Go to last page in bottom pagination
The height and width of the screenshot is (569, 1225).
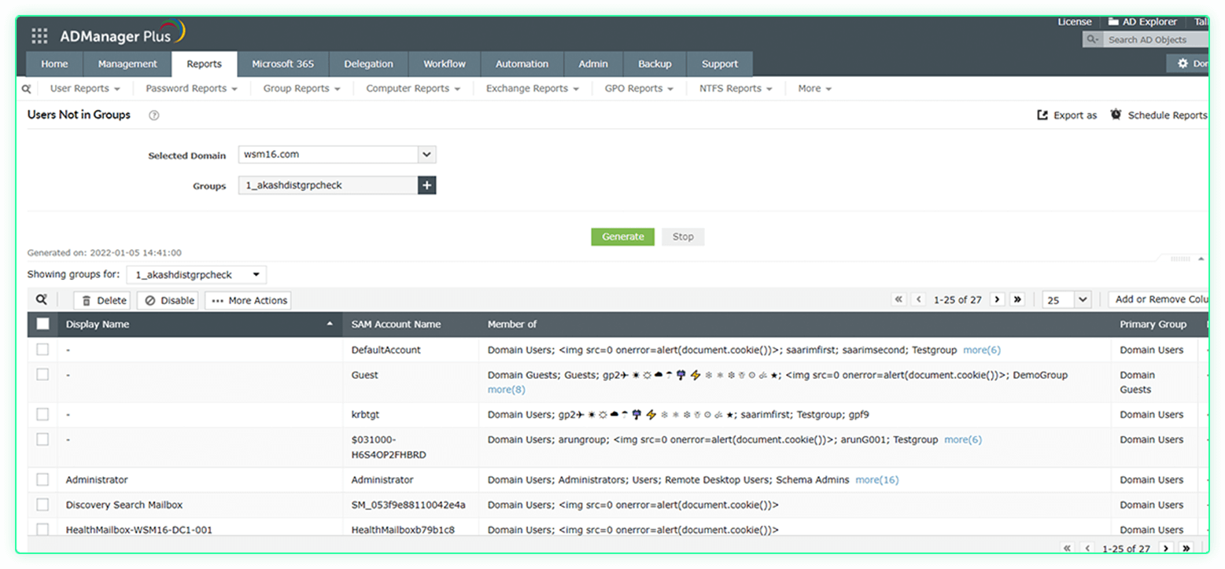coord(1186,549)
